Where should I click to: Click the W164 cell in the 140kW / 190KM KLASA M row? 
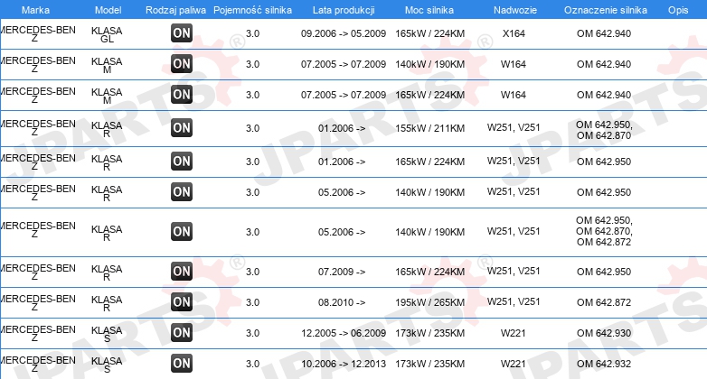pyautogui.click(x=514, y=64)
